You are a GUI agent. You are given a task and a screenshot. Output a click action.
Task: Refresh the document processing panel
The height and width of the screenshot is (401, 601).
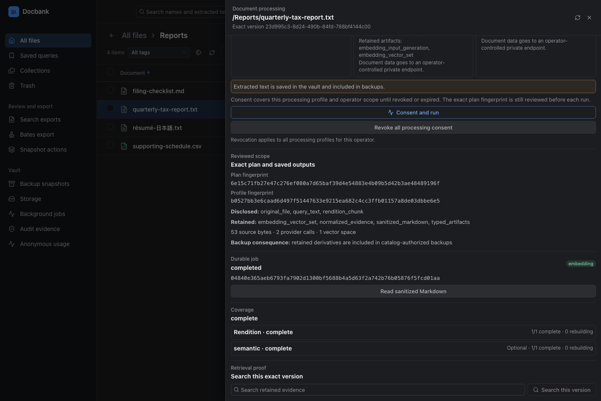pos(578,18)
